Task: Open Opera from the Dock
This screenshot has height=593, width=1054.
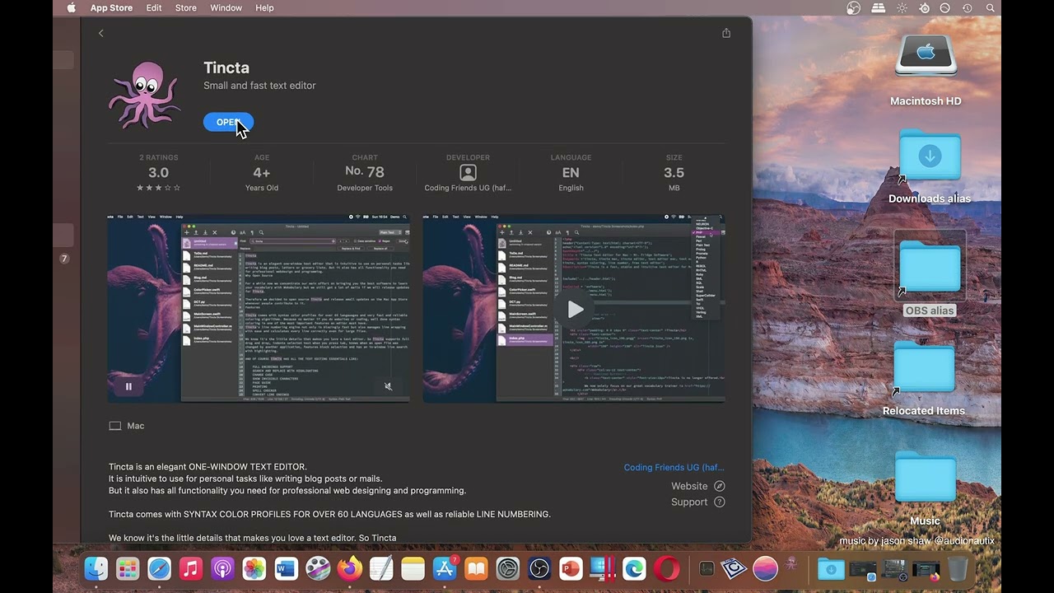Action: click(x=666, y=568)
